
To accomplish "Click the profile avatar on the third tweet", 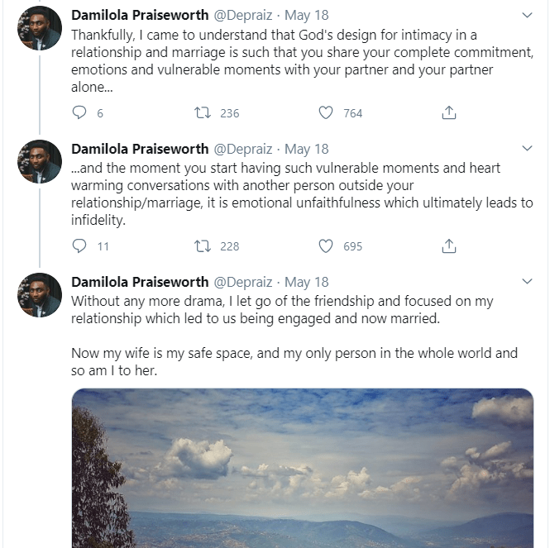I will click(x=40, y=294).
